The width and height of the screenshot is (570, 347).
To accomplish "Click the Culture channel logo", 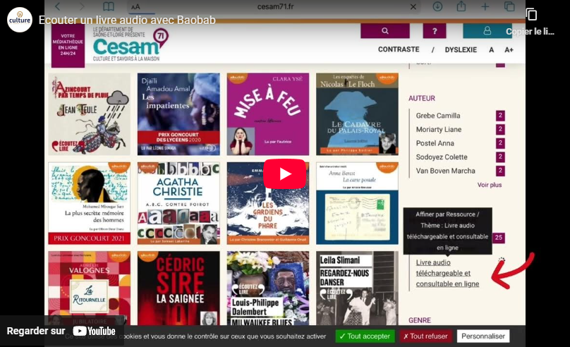I will click(20, 20).
